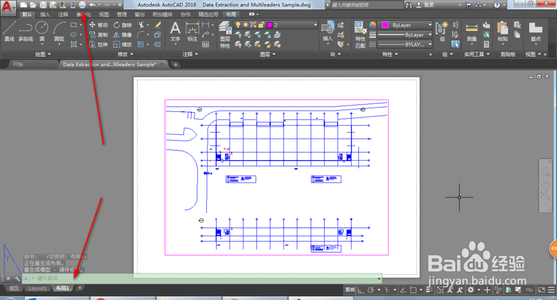This screenshot has height=300, width=557.
Task: Click the Undo arrow icon
Action: (x=92, y=4)
